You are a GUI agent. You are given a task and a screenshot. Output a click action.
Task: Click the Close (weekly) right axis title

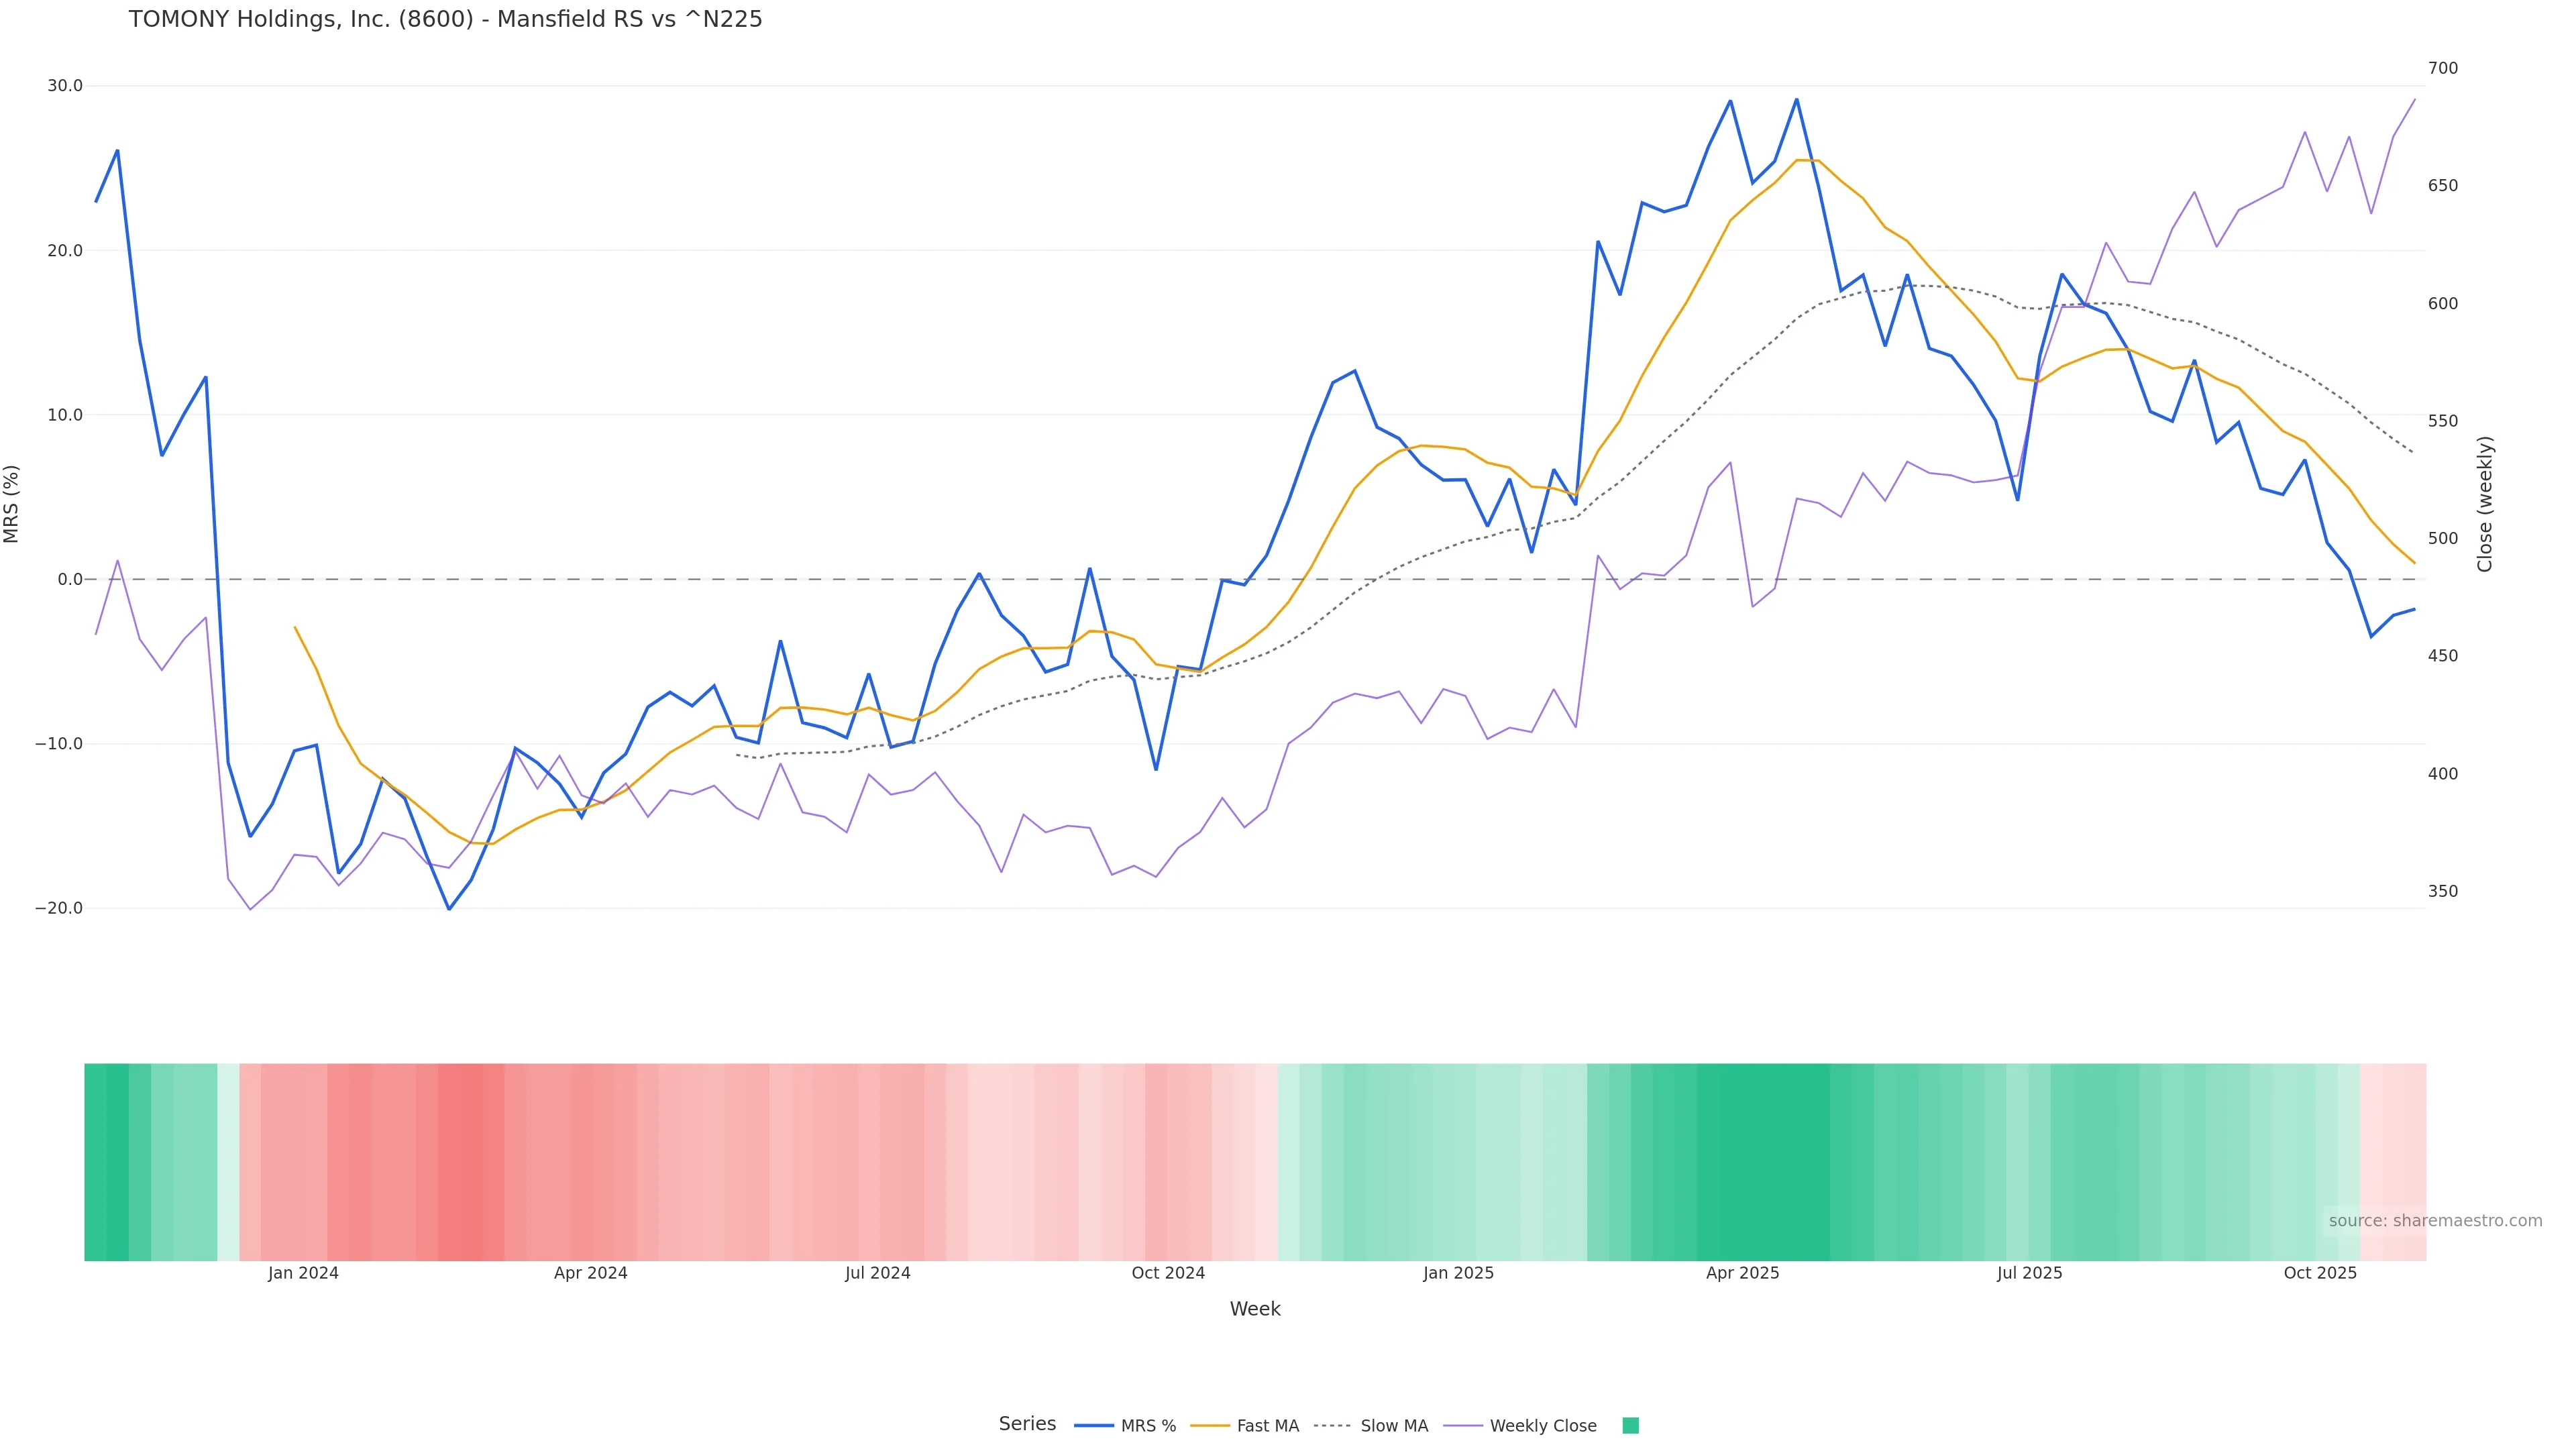pyautogui.click(x=2485, y=504)
